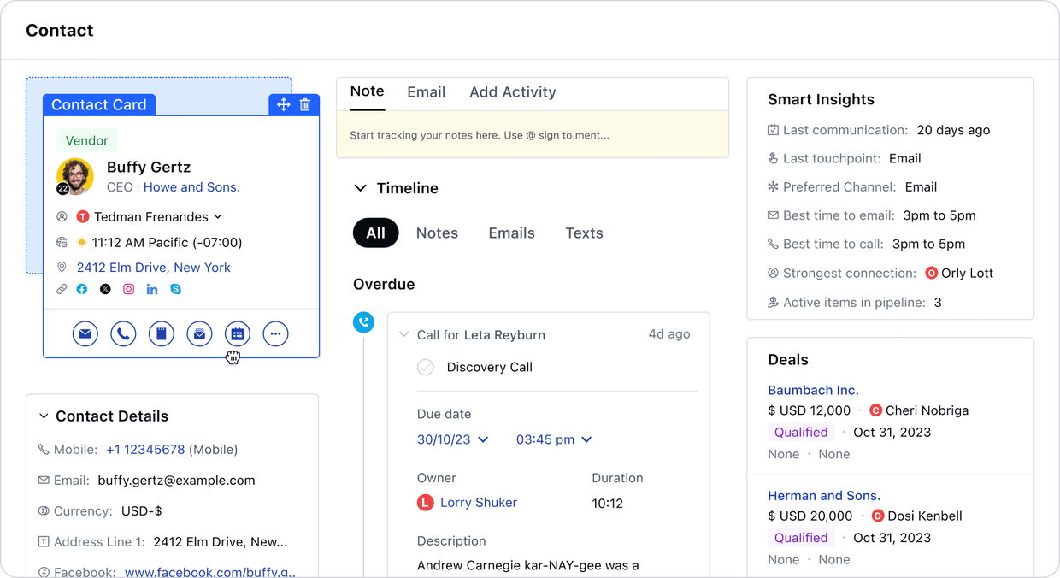
Task: Expand the Tedman Frenandes owner dropdown
Action: click(x=218, y=216)
